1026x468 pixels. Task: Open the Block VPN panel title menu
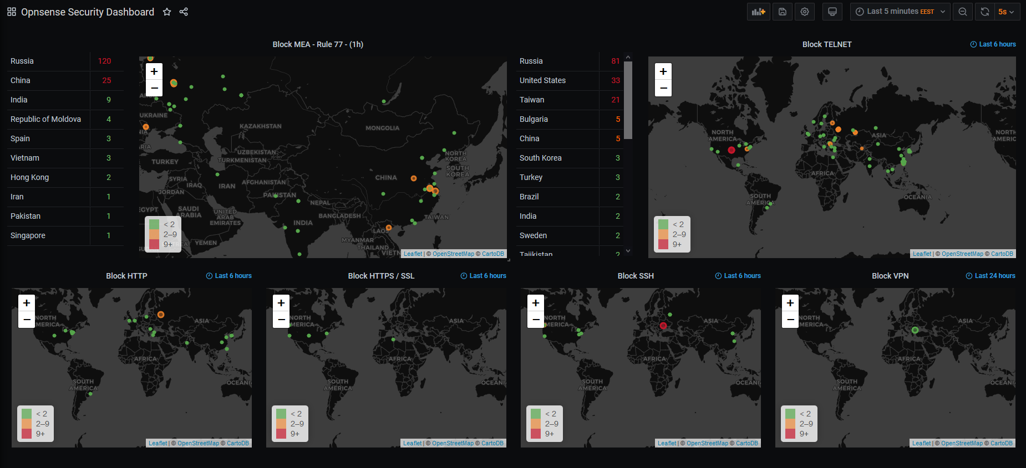point(890,276)
